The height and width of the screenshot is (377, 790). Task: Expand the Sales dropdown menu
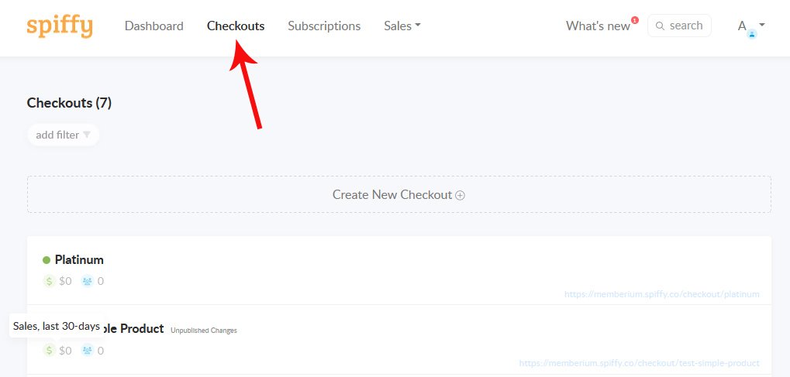(402, 26)
